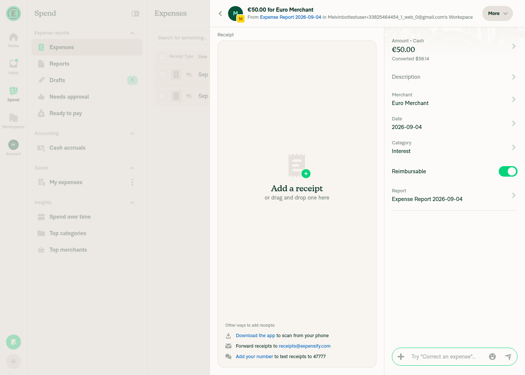Click the plus button at bottom left
Viewport: 525px width, 375px height.
pos(13,361)
